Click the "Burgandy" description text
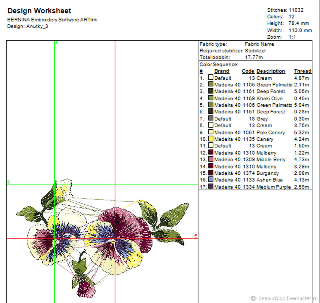This screenshot has height=303, width=320. tap(268, 173)
